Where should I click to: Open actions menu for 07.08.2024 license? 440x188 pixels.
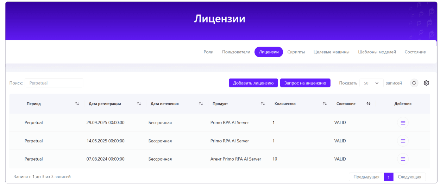(x=403, y=159)
